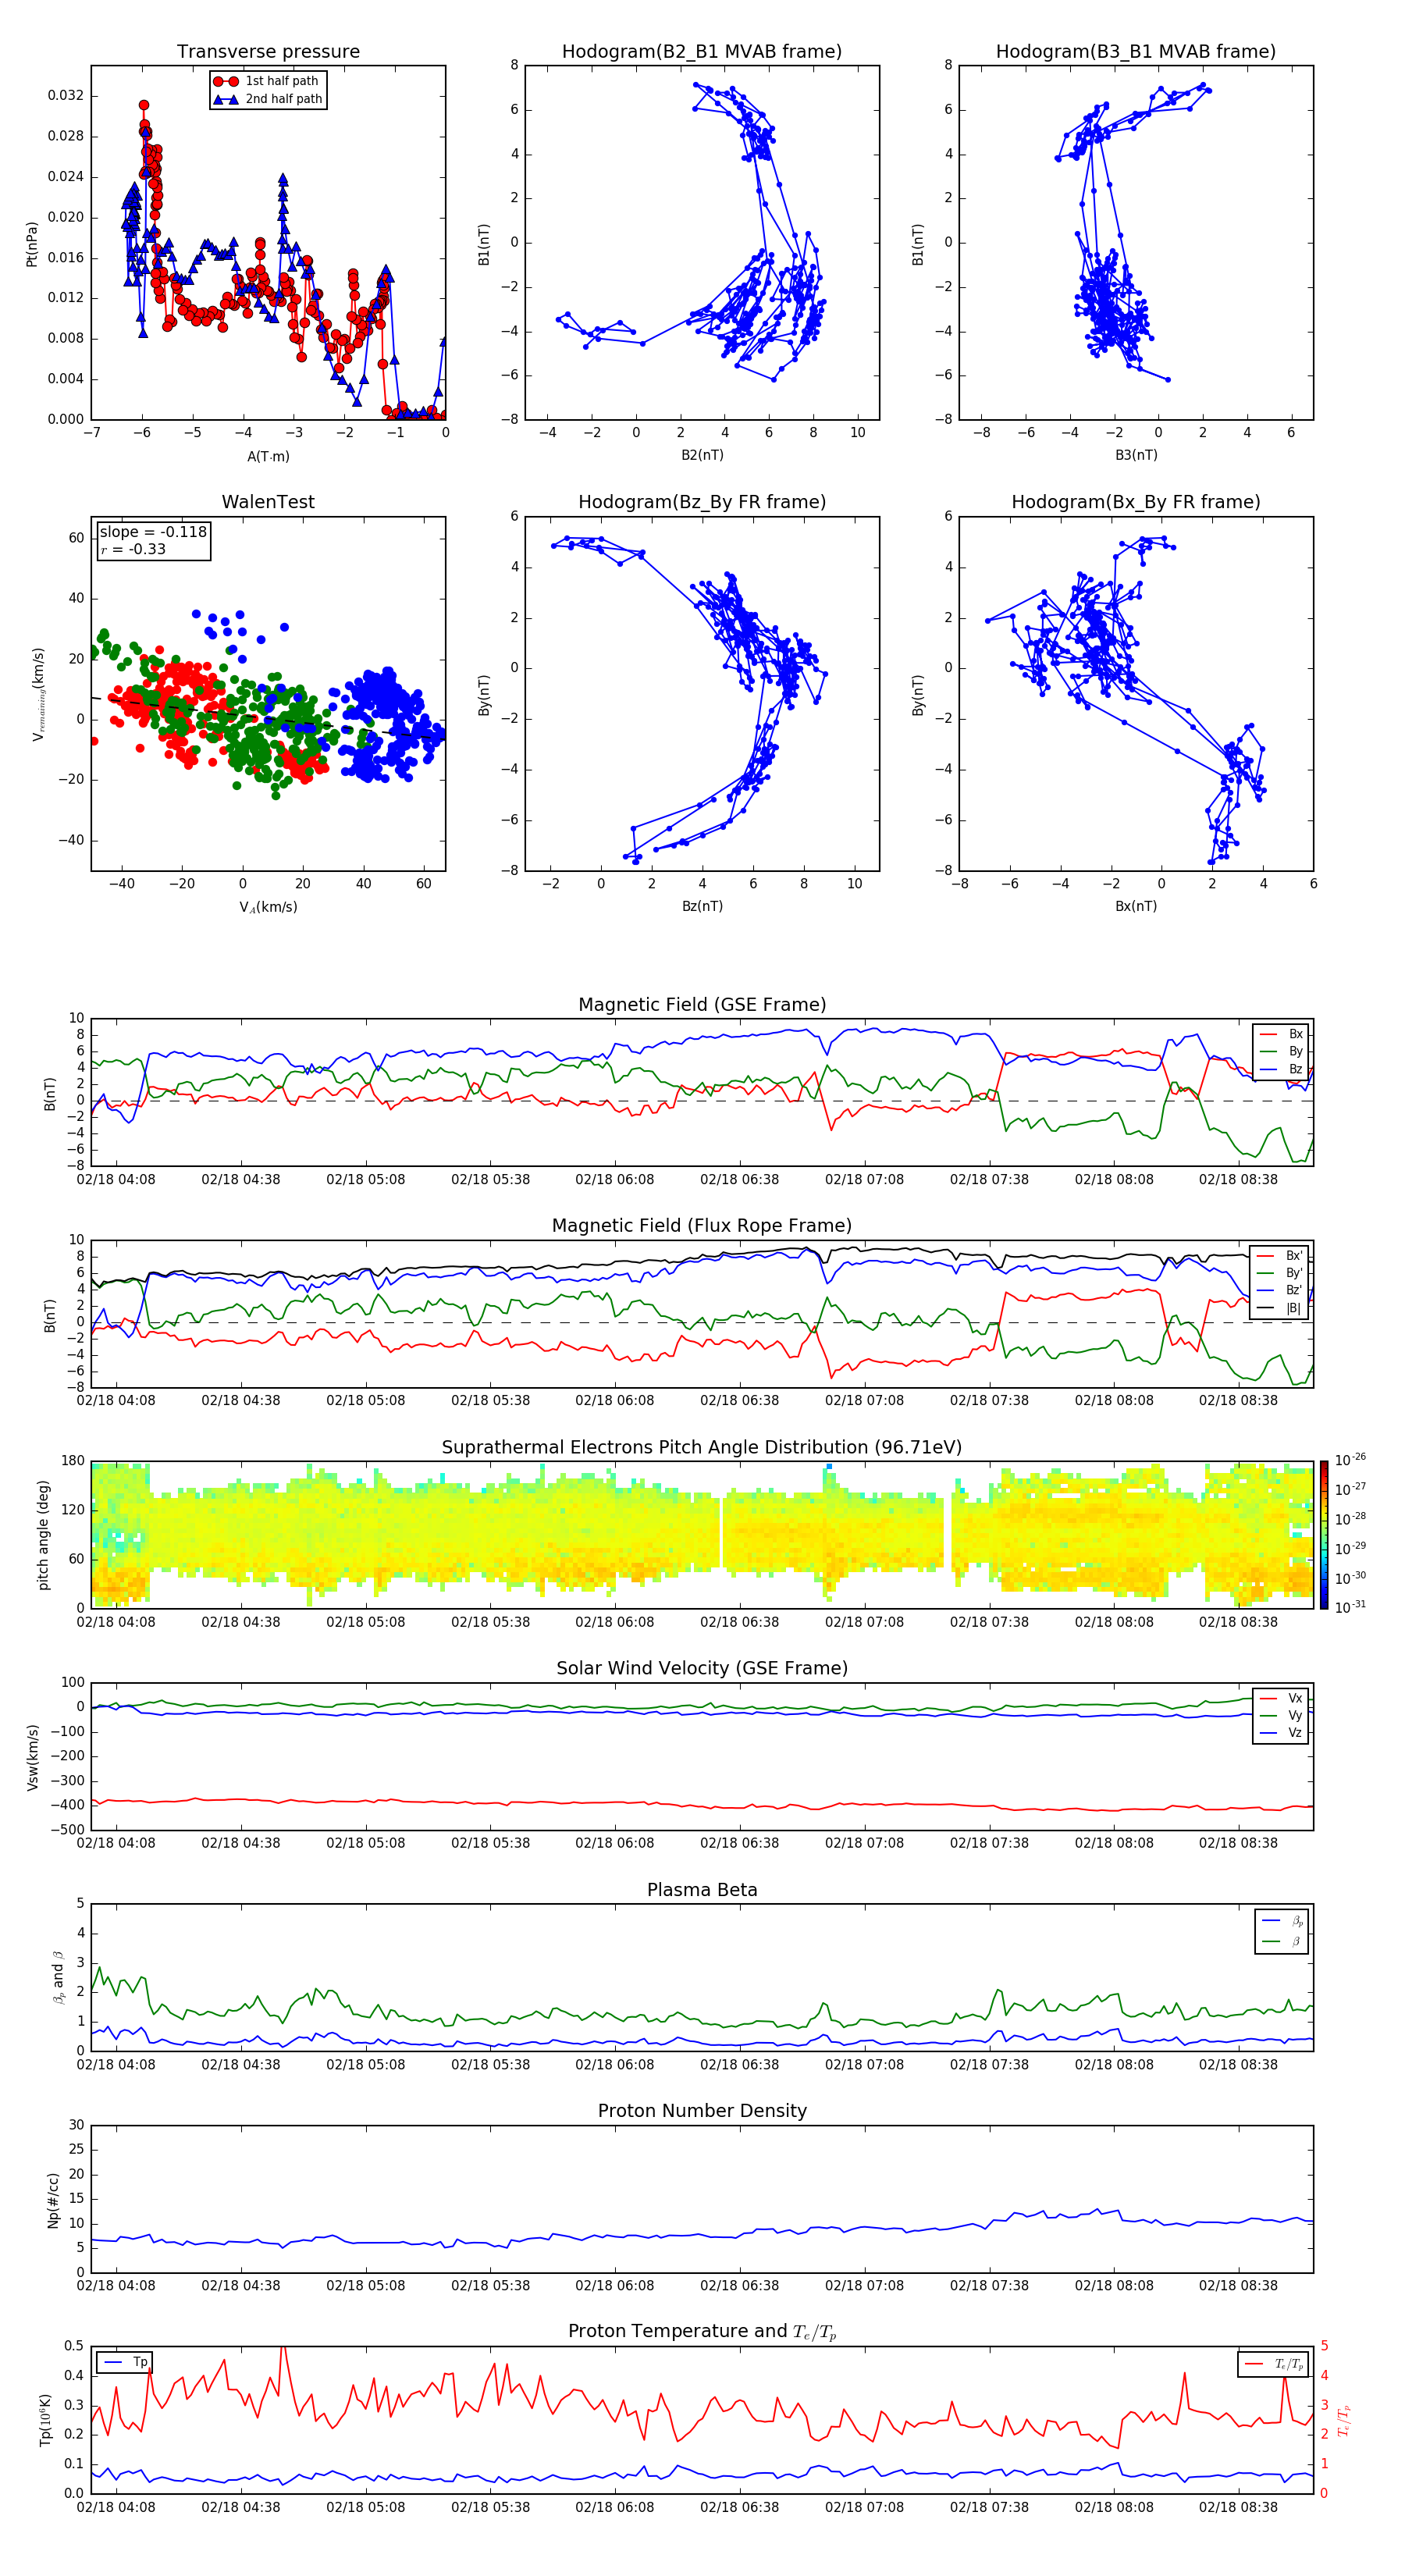
Task: Click the 'Bx(nT)' x-axis label
Action: [x=1136, y=906]
